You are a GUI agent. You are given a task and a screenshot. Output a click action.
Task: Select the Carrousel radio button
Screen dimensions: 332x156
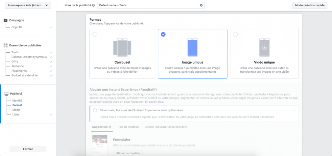[x=95, y=35]
